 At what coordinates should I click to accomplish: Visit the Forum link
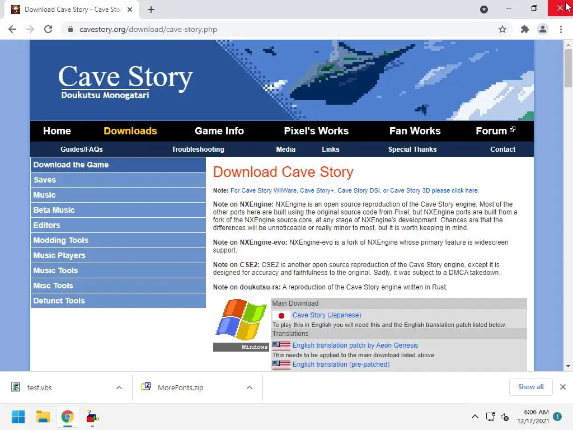(496, 131)
